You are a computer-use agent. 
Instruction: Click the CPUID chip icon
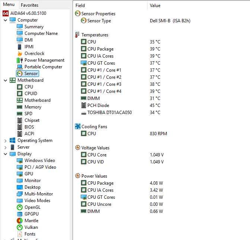[x=20, y=94]
